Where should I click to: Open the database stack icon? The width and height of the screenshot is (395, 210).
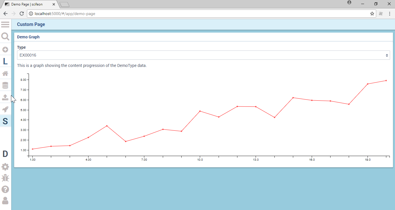5,85
